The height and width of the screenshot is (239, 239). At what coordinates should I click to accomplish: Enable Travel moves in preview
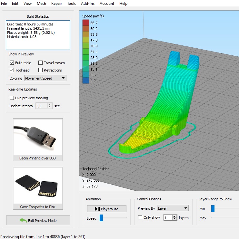(40, 62)
